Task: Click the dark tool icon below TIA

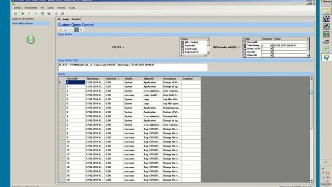Action: [326, 26]
